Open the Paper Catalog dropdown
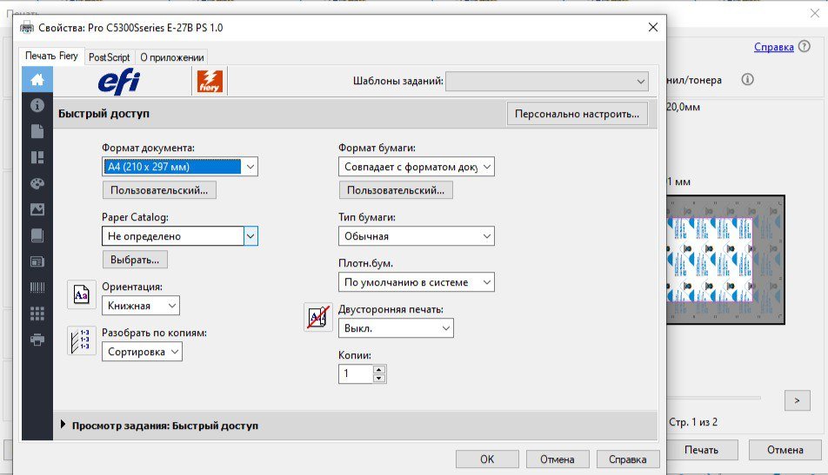 pyautogui.click(x=179, y=236)
